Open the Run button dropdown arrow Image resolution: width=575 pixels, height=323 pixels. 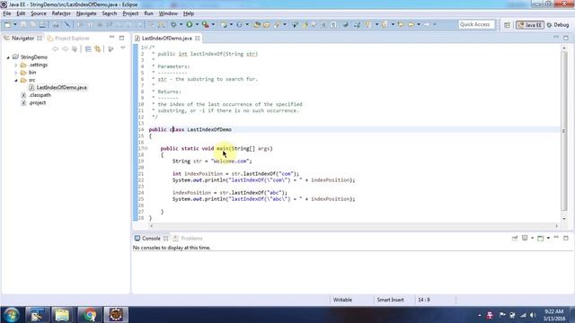coord(197,24)
